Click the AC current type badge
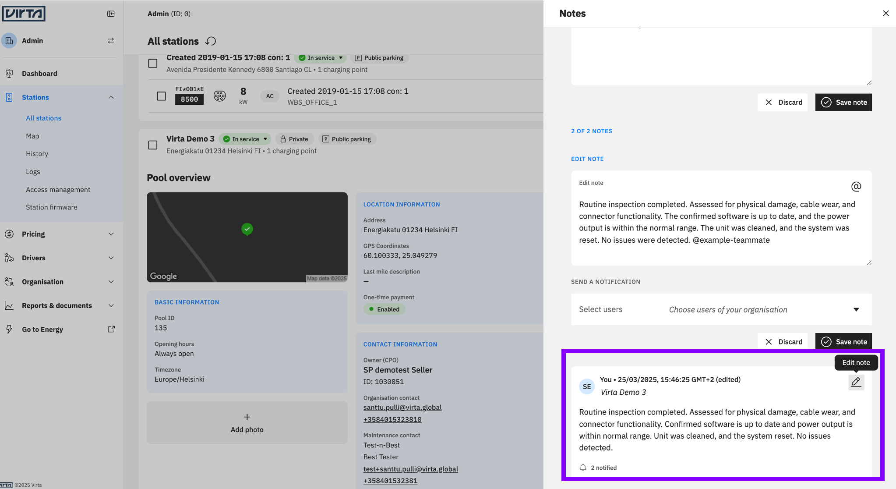The image size is (896, 489). (x=270, y=96)
